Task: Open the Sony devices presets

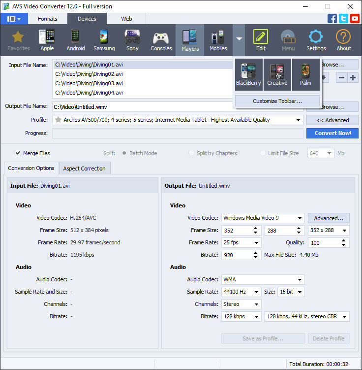Action: point(132,40)
